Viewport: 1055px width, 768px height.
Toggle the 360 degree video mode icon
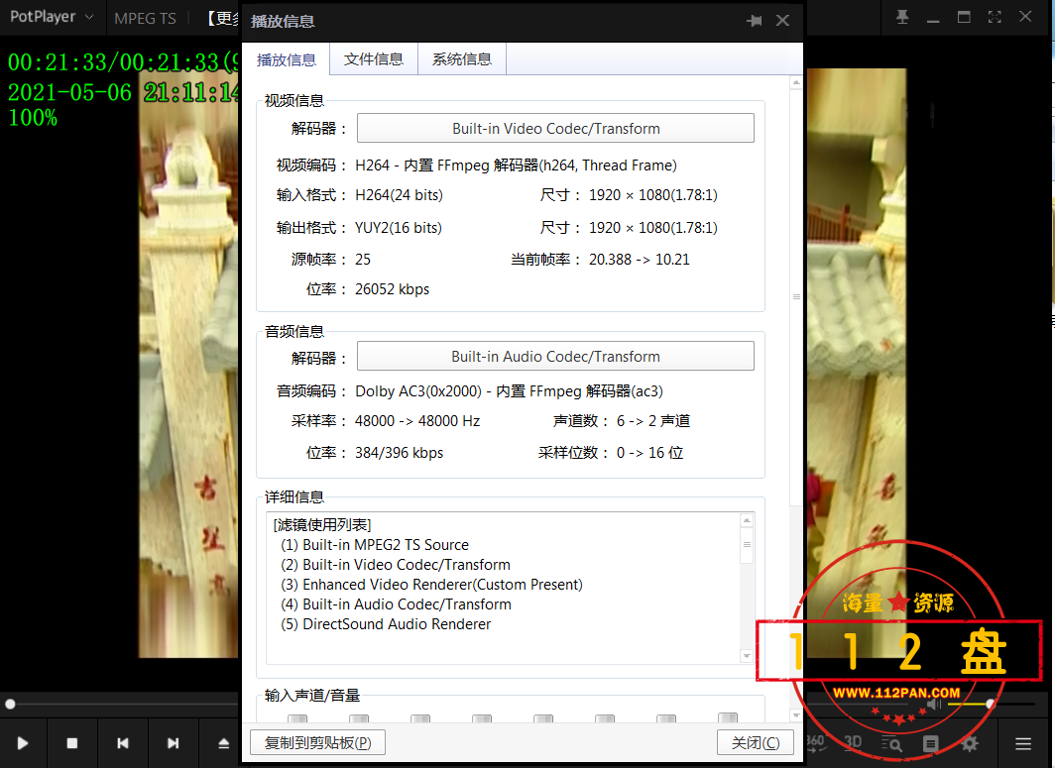815,742
